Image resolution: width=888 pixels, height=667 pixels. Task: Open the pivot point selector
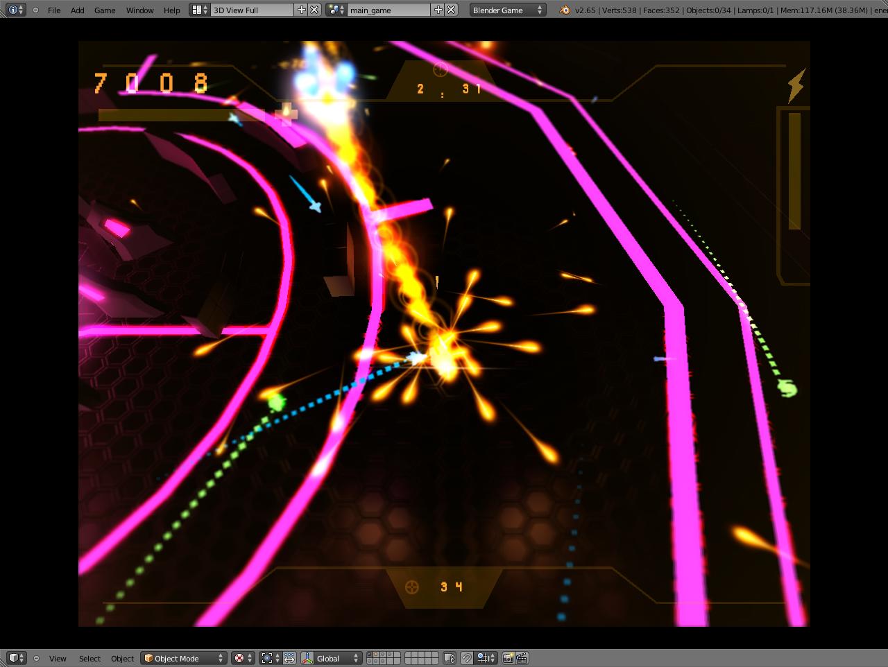pyautogui.click(x=270, y=658)
